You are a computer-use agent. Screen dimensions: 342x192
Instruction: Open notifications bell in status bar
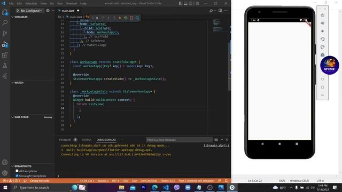coord(226,181)
